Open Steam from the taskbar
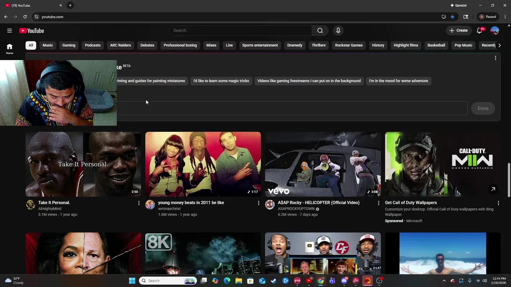This screenshot has width=511, height=287. (x=273, y=281)
